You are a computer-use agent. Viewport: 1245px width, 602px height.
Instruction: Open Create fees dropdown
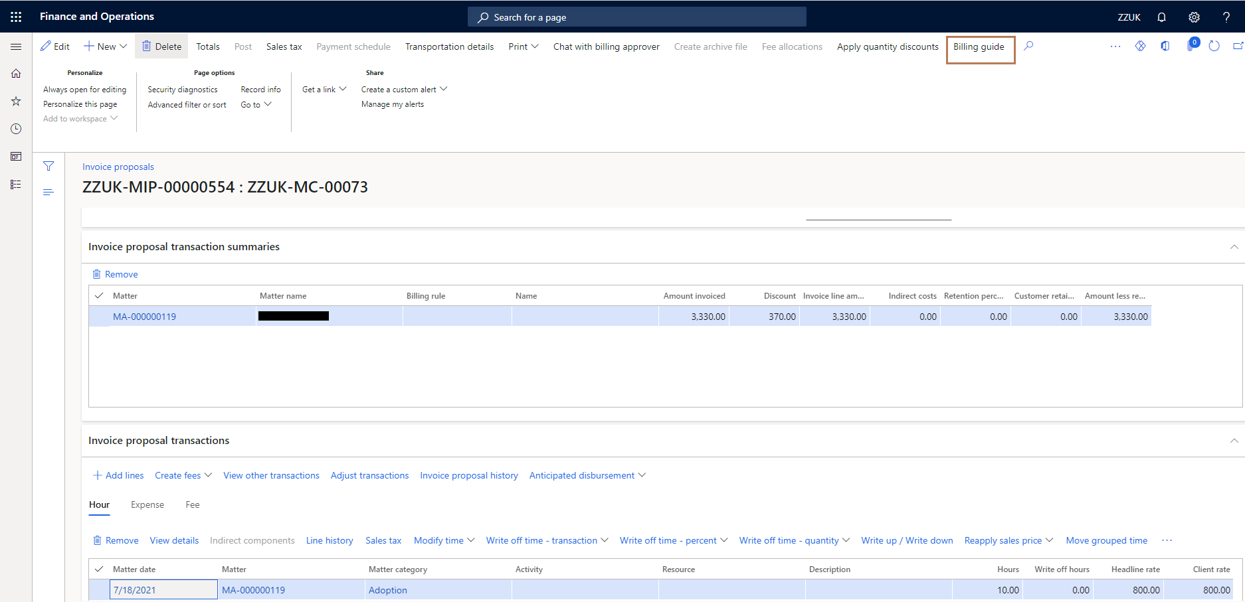[x=183, y=475]
